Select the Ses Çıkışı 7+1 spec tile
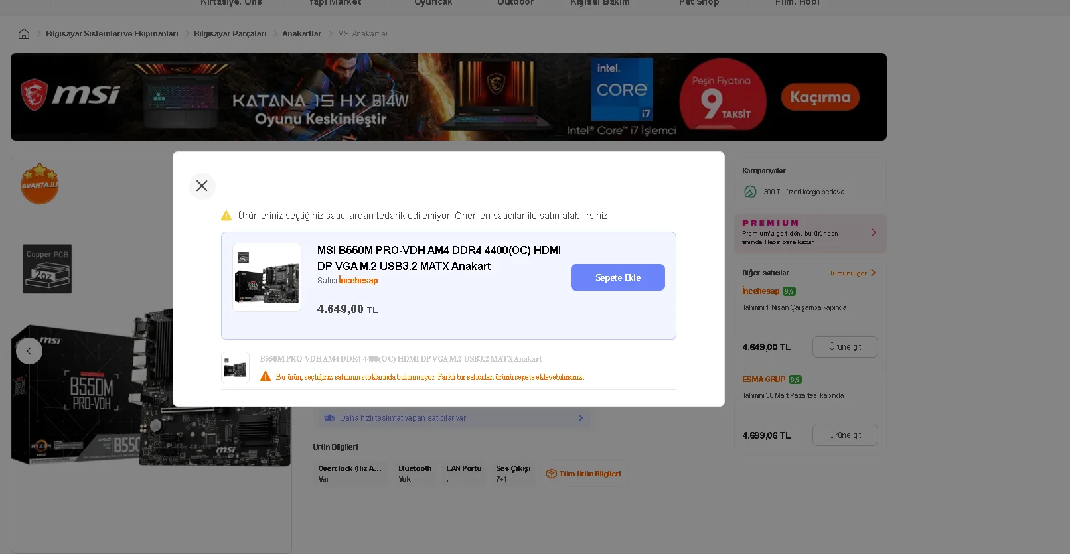1070x554 pixels. [513, 474]
